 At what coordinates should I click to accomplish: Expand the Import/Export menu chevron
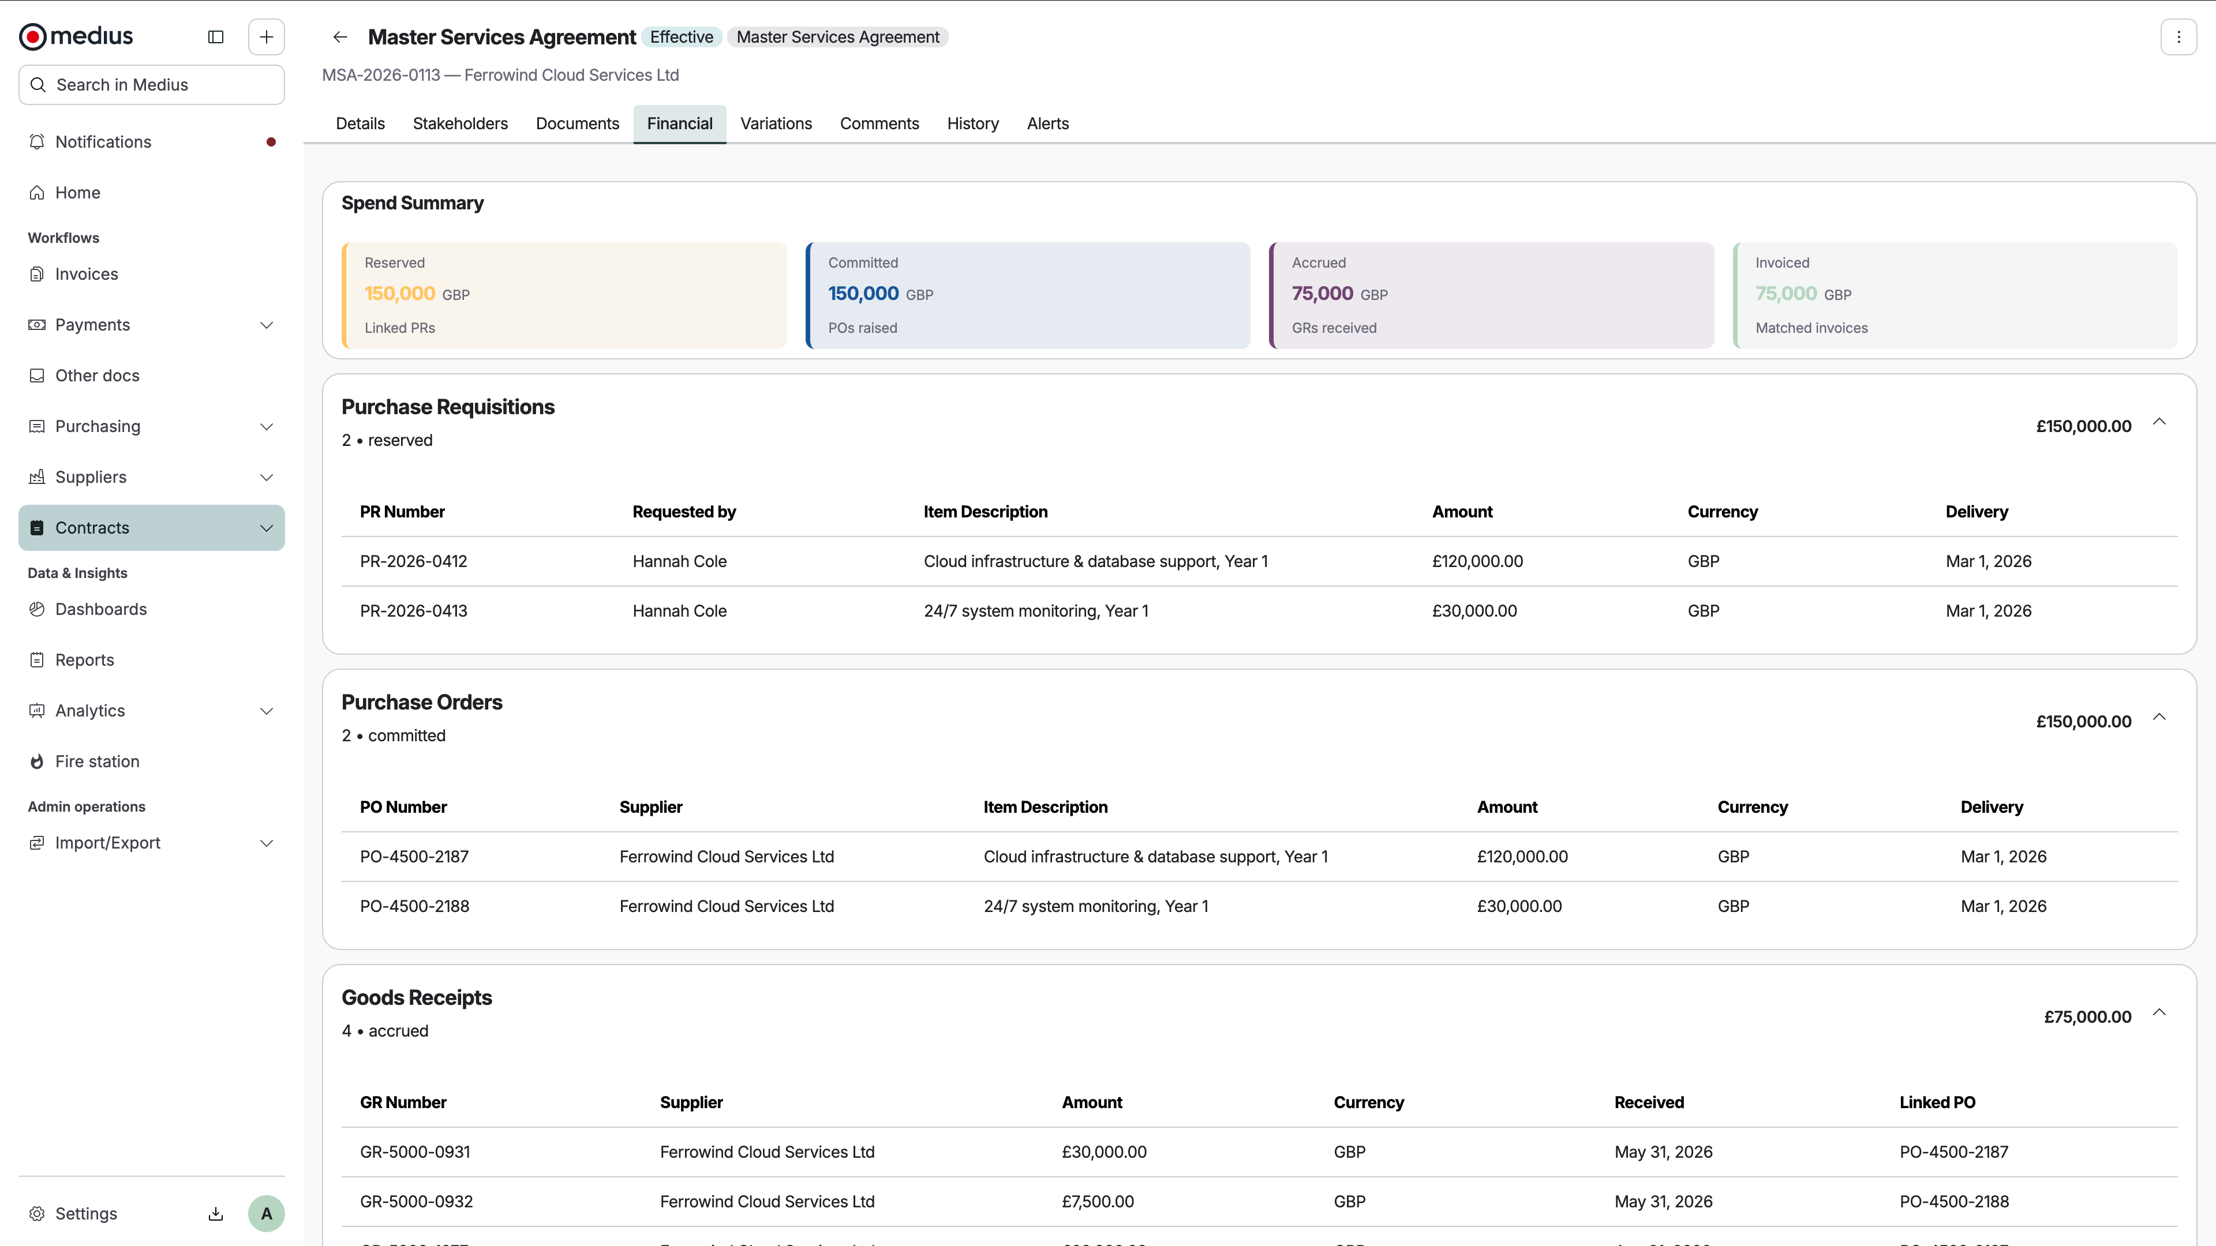[266, 843]
